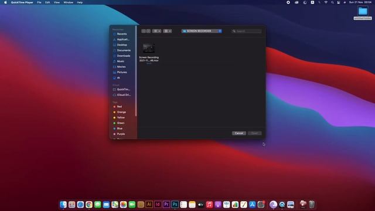This screenshot has height=211, width=375.
Task: Open Photos from the dock
Action: (x=124, y=205)
